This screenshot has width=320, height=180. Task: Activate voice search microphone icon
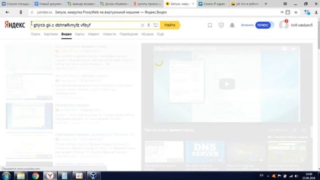[x=148, y=25]
